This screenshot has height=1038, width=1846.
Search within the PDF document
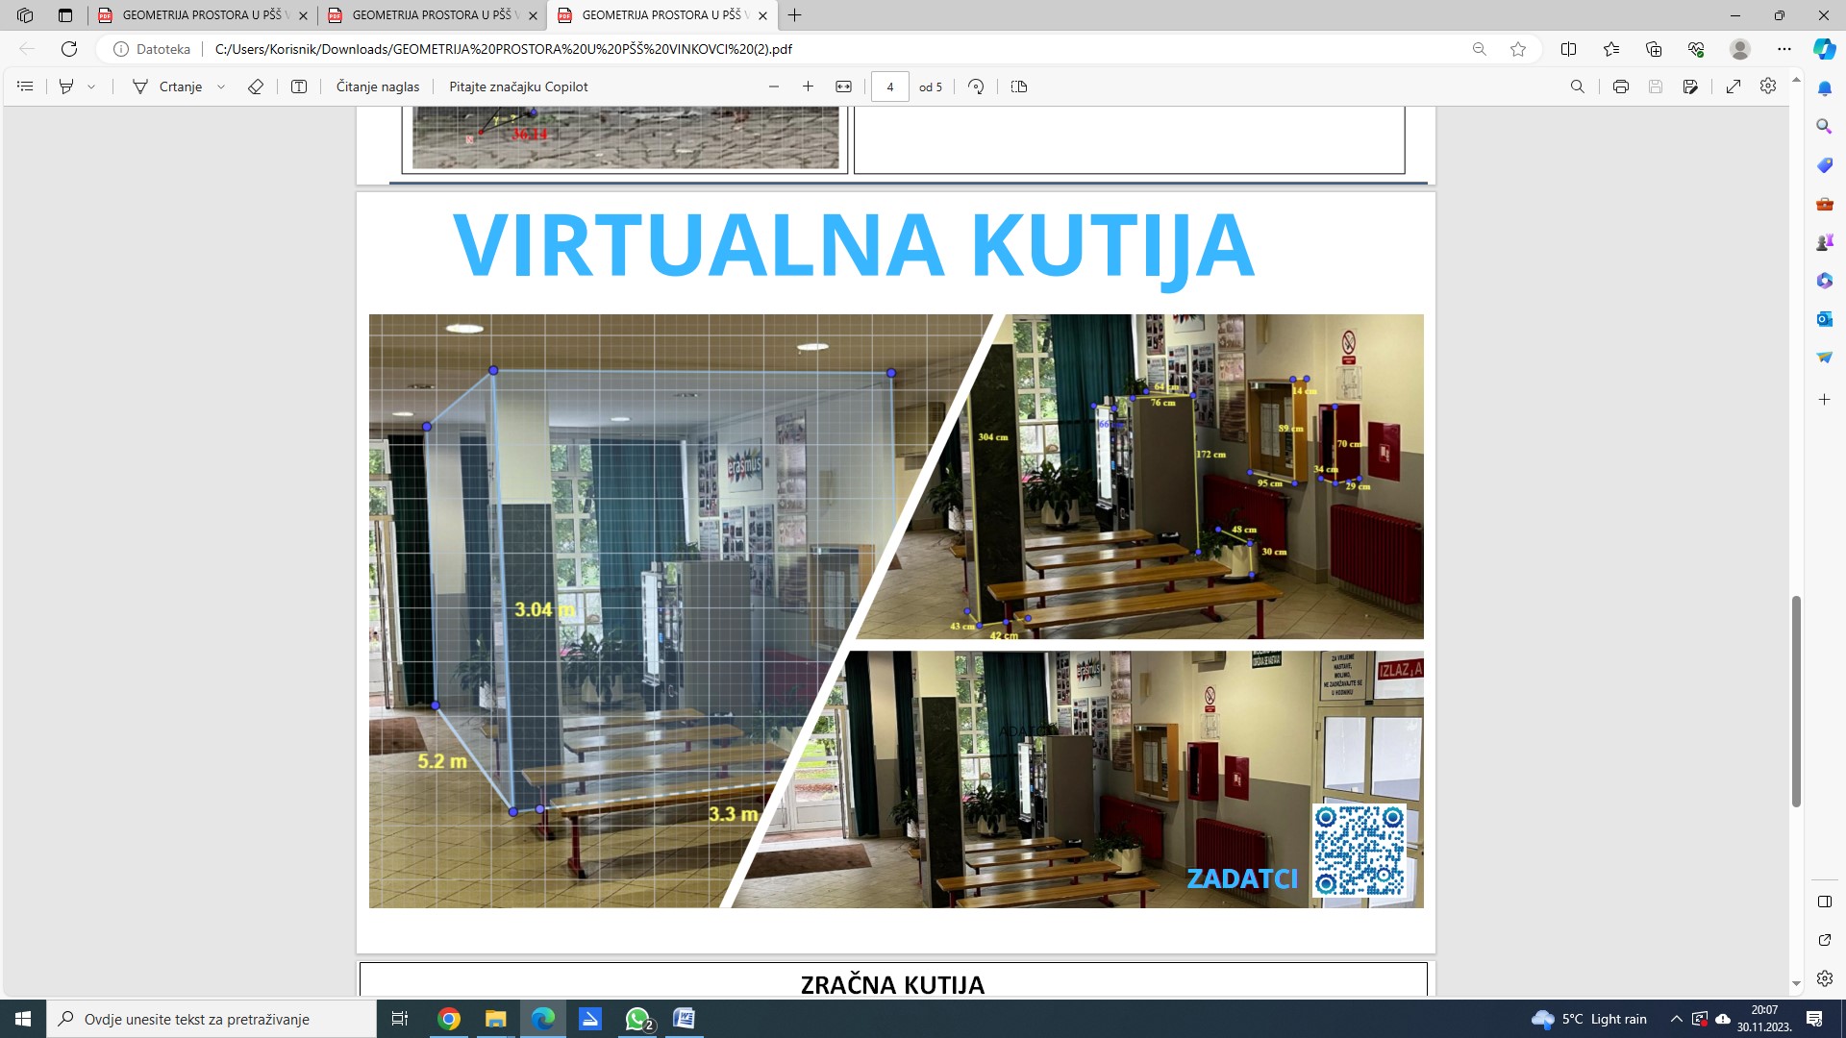[x=1578, y=86]
